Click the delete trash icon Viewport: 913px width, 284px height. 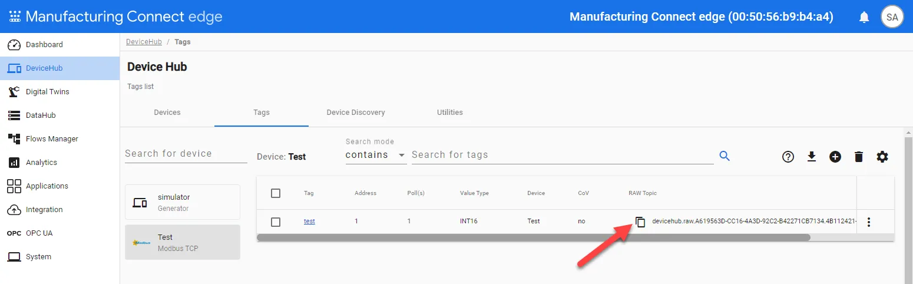pos(859,157)
